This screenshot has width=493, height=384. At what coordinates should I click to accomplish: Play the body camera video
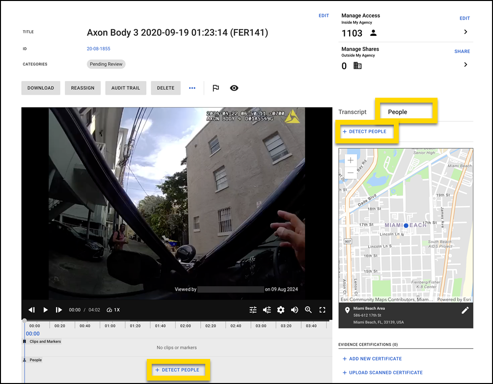46,310
